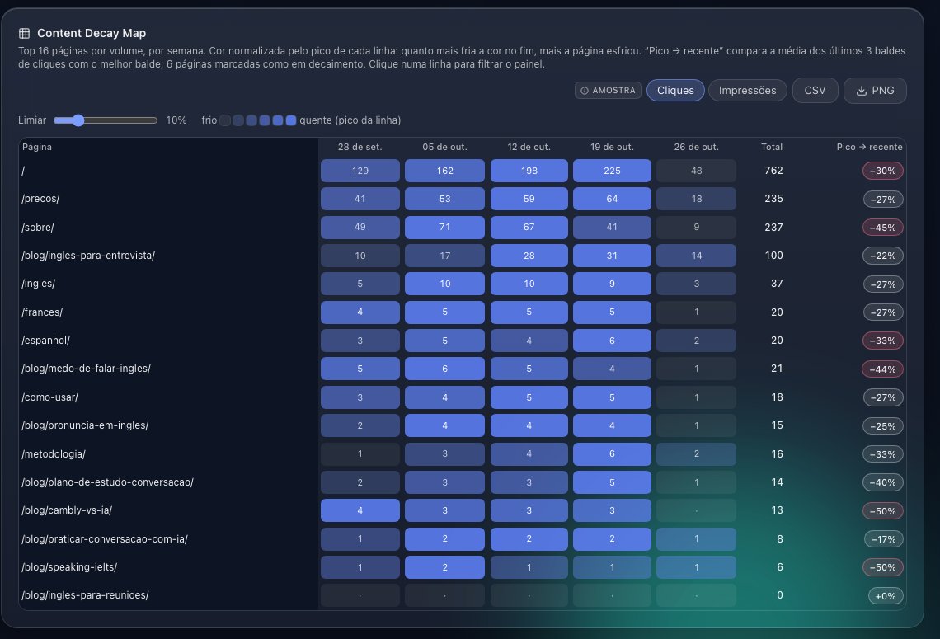Select the /blog/plano-de-estudo-conversacao/ row
The height and width of the screenshot is (639, 940).
[x=462, y=482]
